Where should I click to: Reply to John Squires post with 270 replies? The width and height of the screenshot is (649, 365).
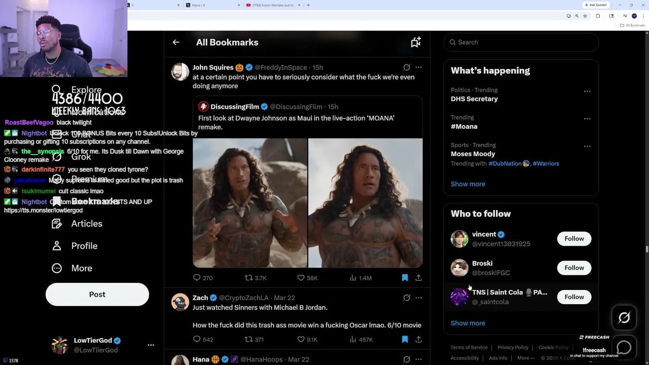(203, 278)
